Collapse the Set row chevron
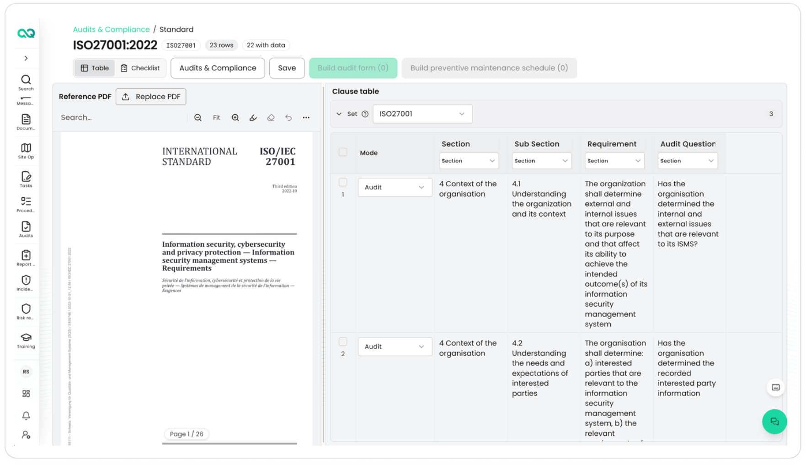 (339, 114)
